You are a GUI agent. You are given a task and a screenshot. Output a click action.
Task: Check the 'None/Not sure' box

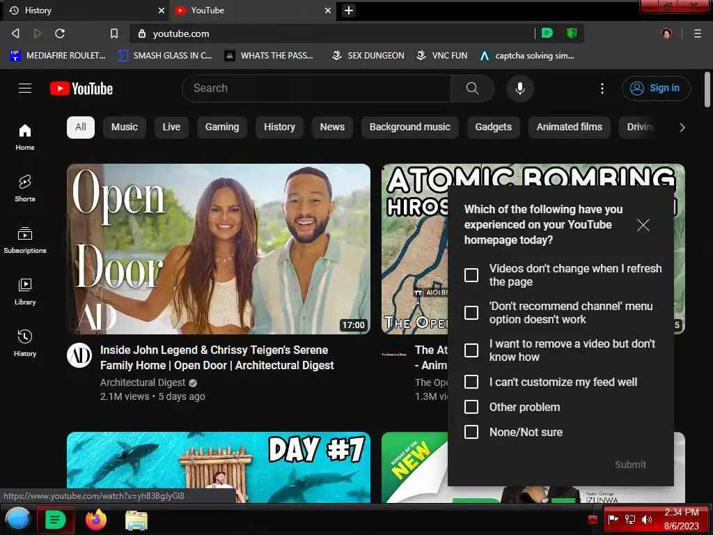tap(471, 432)
